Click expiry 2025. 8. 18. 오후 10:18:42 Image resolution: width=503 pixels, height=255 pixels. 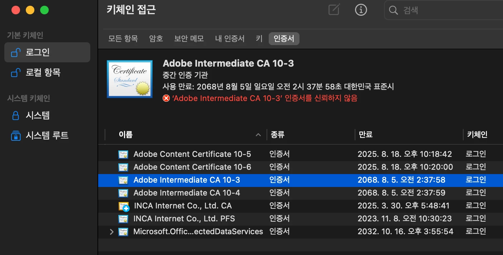(405, 154)
